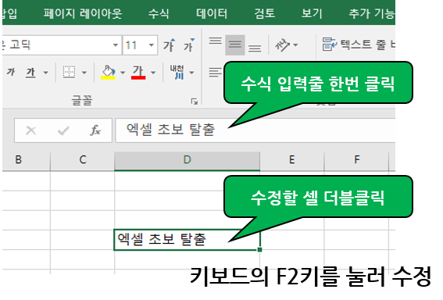Select column E header
Screen dimensions: 443x300
[x=292, y=160]
